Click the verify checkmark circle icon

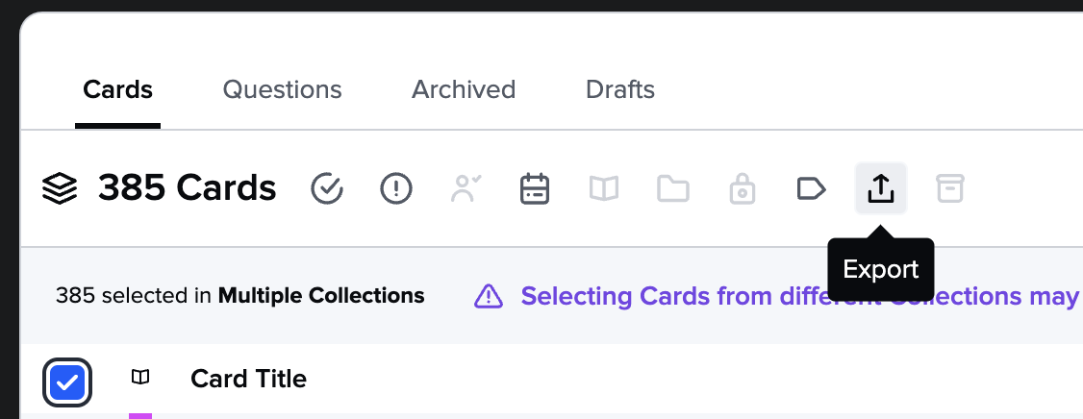tap(327, 188)
